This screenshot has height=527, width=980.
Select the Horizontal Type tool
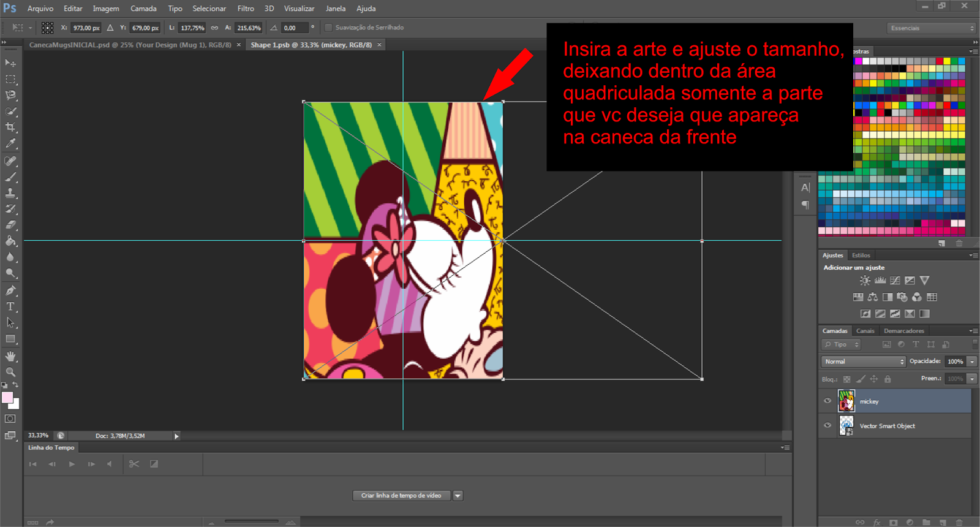tap(10, 306)
